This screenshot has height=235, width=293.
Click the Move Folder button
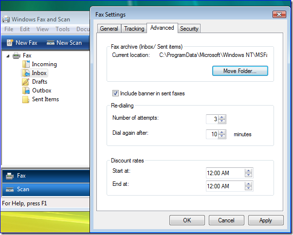pos(240,71)
